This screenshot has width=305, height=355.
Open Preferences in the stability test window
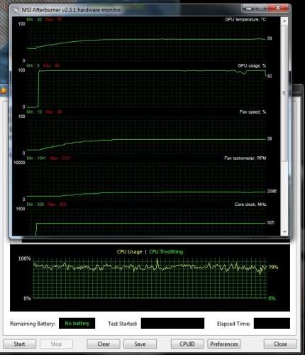[x=224, y=344]
